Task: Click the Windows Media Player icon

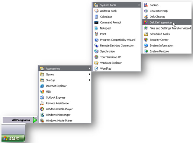Action: (42, 109)
